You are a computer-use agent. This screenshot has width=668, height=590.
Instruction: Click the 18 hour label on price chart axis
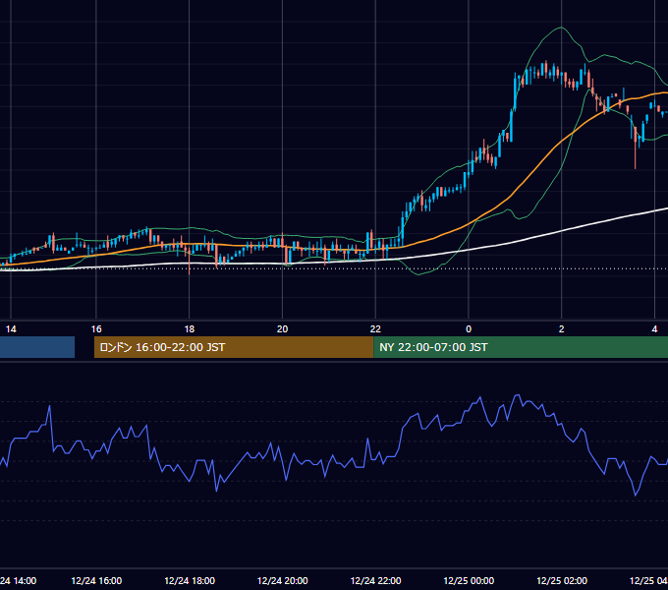coord(190,329)
